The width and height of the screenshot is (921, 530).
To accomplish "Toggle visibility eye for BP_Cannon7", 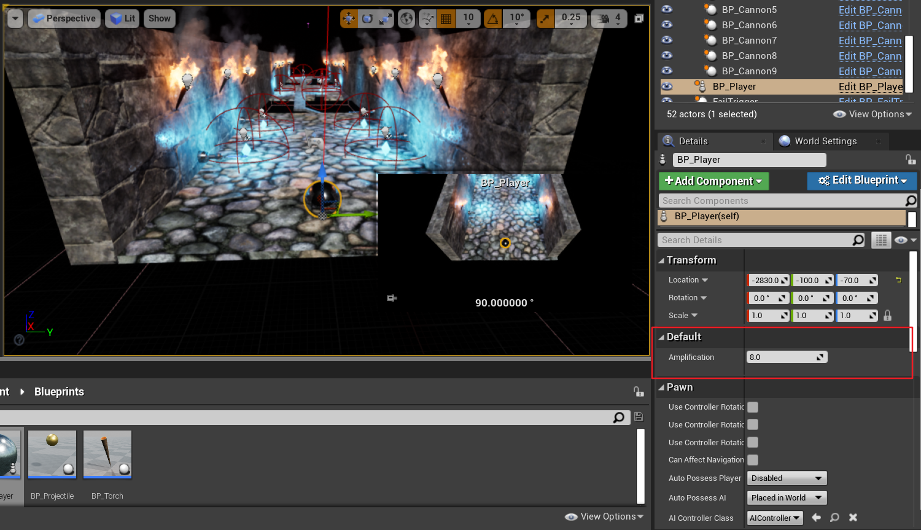I will click(x=667, y=40).
